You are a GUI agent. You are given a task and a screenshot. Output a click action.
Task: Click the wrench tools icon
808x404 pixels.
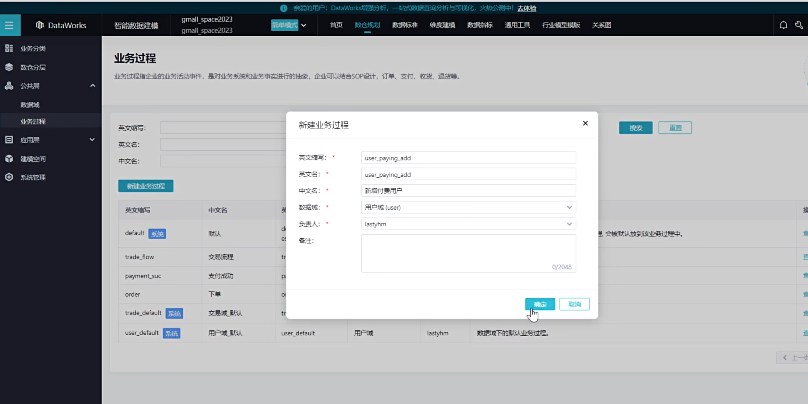799,25
